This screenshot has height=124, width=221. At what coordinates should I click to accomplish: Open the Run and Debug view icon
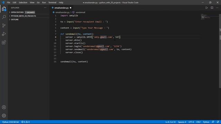[4, 34]
